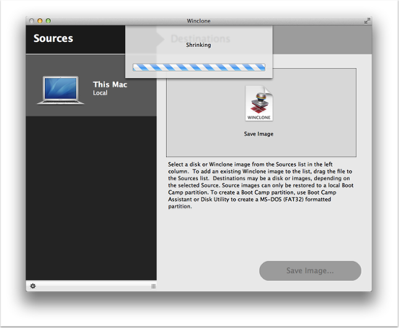Viewport: 399px width, 328px height.
Task: Click the Local subtitle under This Mac
Action: pos(100,93)
